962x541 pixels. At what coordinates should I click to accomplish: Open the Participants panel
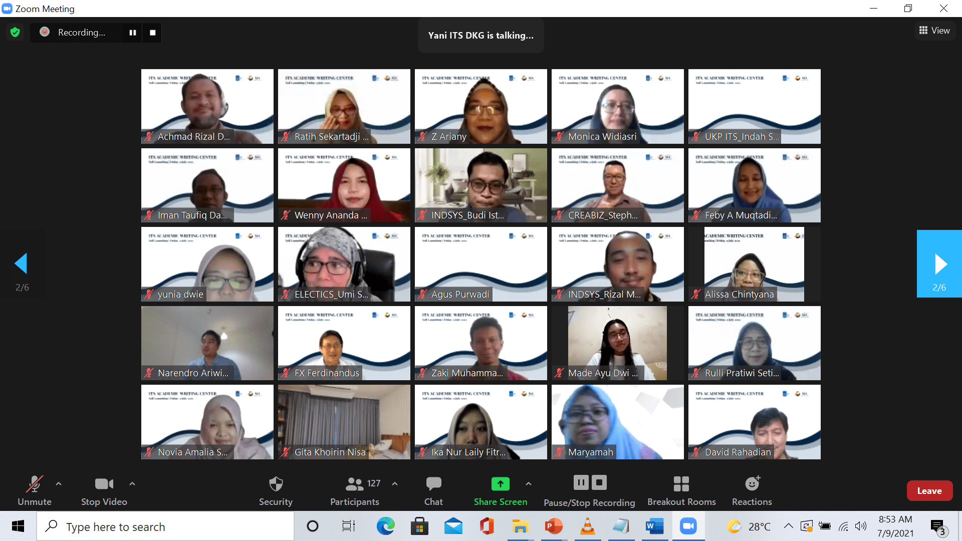[x=354, y=484]
